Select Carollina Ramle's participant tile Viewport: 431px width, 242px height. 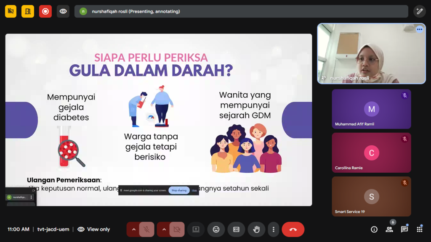click(371, 153)
